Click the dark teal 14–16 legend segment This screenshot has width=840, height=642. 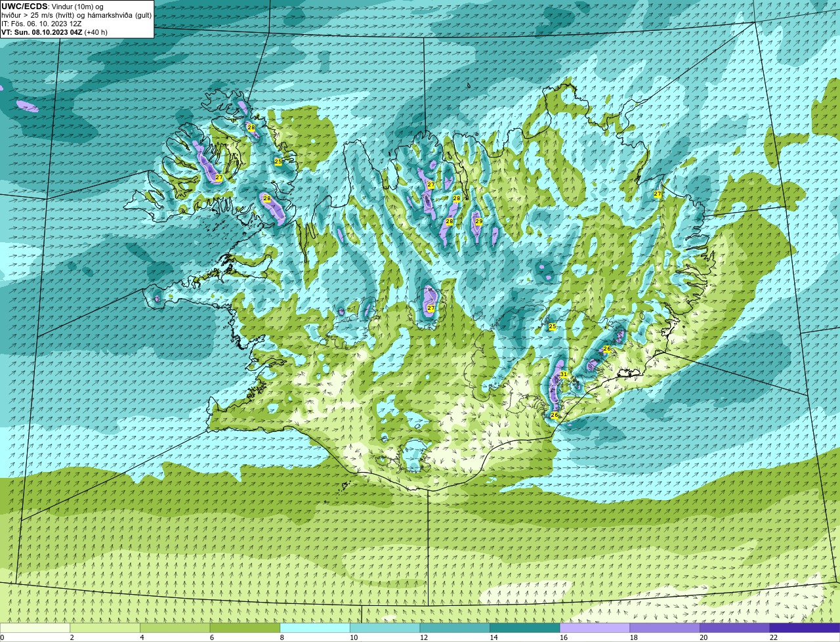(x=524, y=628)
